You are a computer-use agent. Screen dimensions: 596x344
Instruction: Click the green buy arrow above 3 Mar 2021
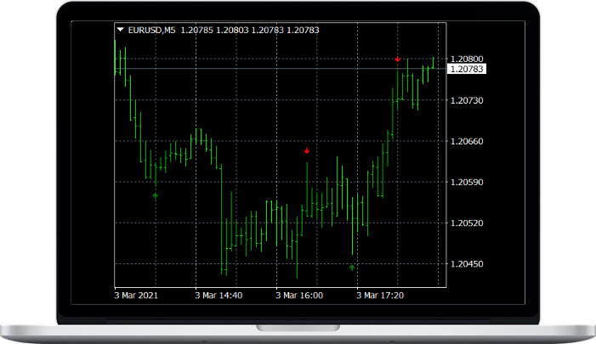(155, 195)
